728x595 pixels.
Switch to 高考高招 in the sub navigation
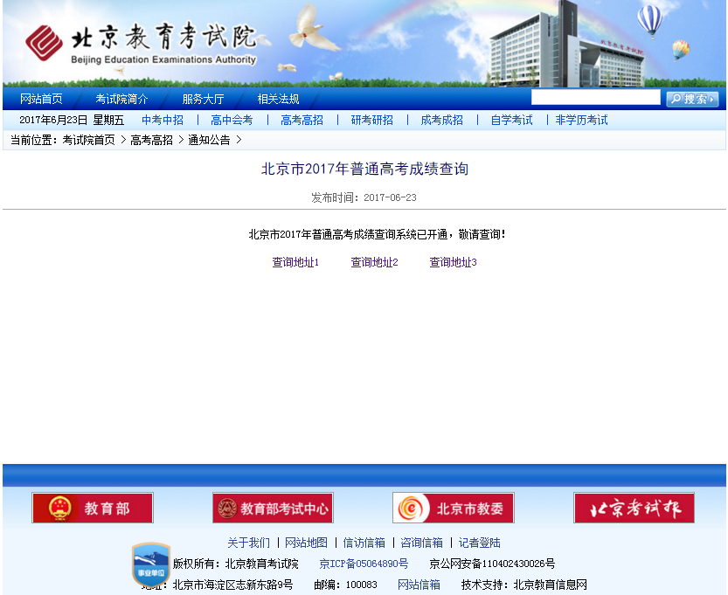click(x=302, y=121)
